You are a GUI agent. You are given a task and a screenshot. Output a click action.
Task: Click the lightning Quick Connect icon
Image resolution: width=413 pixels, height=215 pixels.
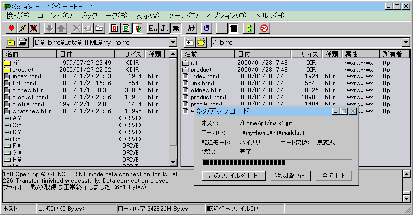click(23, 28)
